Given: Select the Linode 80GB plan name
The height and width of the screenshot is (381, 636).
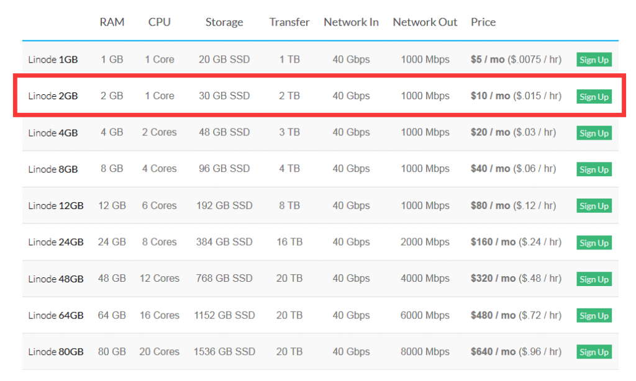Looking at the screenshot, I should pos(55,351).
